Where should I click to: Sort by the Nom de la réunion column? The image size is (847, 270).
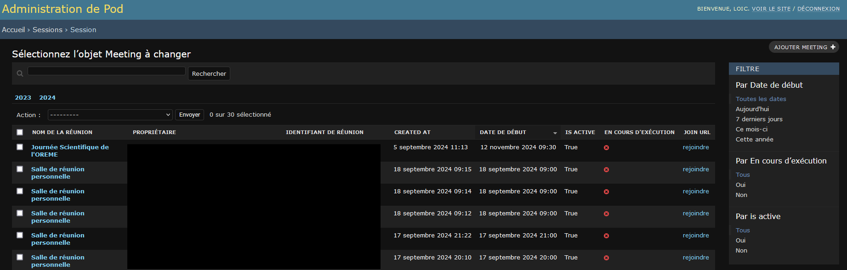62,132
